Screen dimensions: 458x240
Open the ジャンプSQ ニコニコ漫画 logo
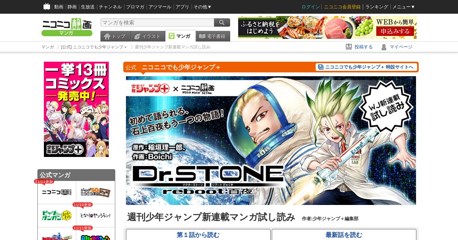[95, 192]
